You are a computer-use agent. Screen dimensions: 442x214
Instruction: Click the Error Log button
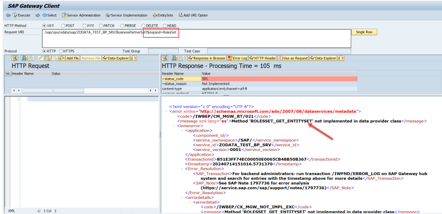pyautogui.click(x=237, y=58)
